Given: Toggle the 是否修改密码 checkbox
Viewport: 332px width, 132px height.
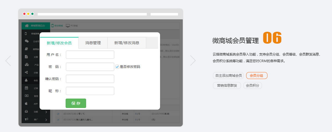Looking at the screenshot, I should pyautogui.click(x=117, y=67).
